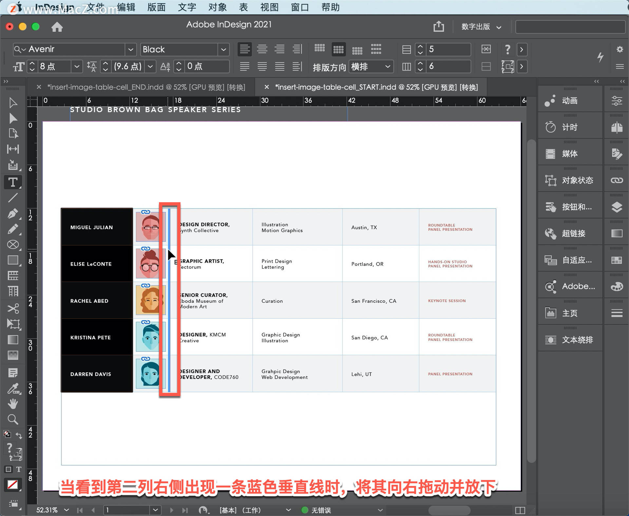The image size is (629, 516).
Task: Click the Scissors tool icon
Action: (13, 308)
